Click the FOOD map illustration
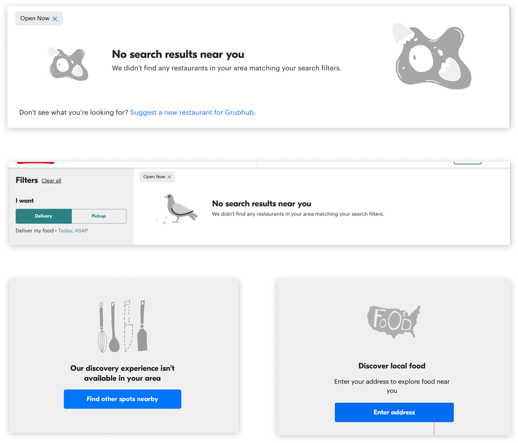 (x=394, y=322)
